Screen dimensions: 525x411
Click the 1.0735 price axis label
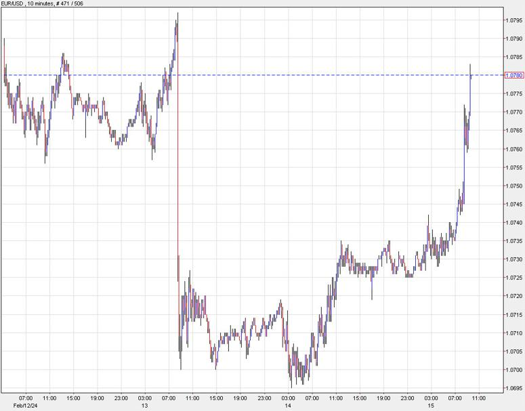pos(514,241)
